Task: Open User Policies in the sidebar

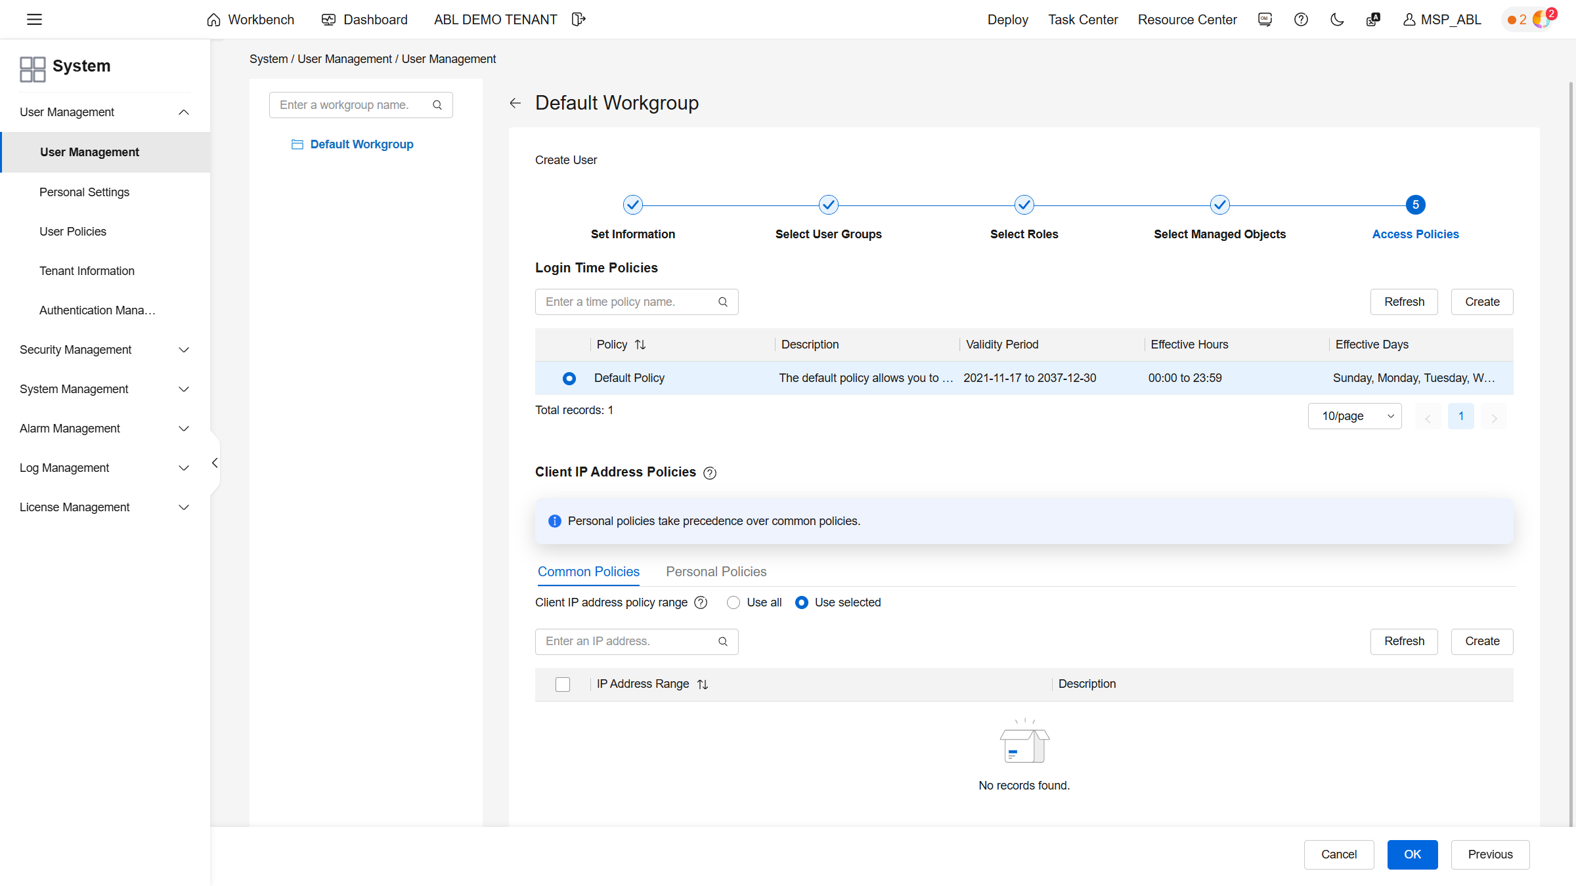Action: pos(73,232)
